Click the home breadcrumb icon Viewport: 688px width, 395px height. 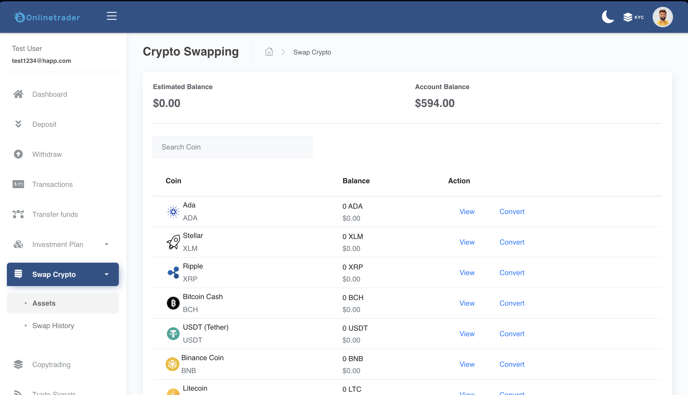point(269,52)
